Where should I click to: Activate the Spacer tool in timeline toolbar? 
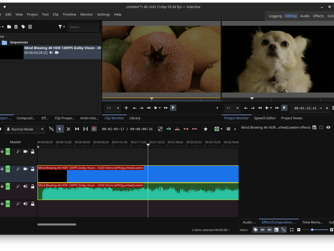[77, 129]
